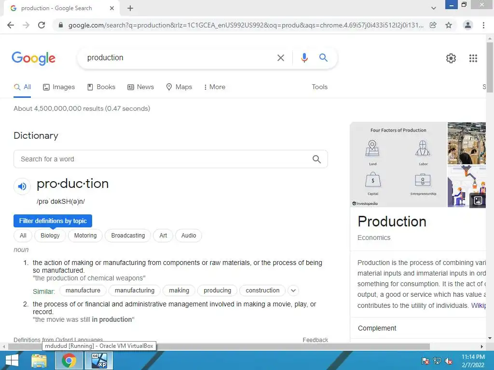Switch to the News tab
This screenshot has height=370, width=494.
tap(140, 87)
